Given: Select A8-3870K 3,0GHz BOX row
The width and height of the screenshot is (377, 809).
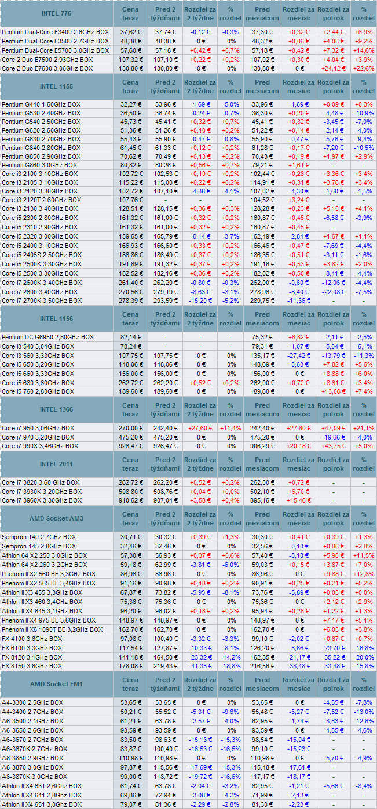Looking at the screenshot, I should [188, 775].
